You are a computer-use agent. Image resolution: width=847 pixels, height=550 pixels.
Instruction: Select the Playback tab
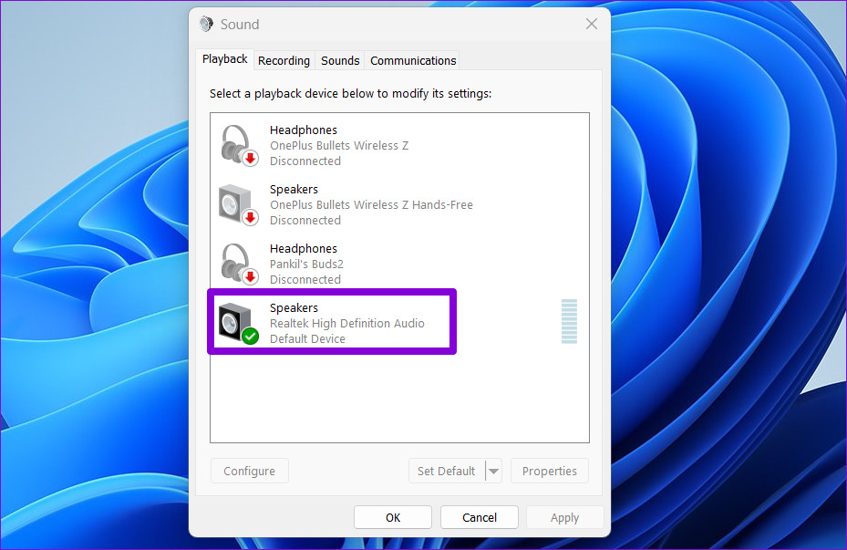point(224,58)
